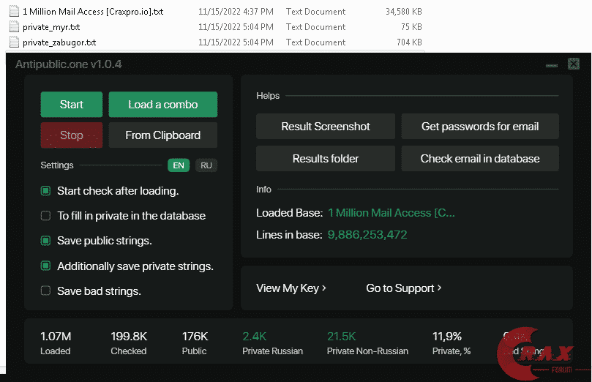Viewport: 592px width, 382px height.
Task: Switch language to EN
Action: coord(179,165)
